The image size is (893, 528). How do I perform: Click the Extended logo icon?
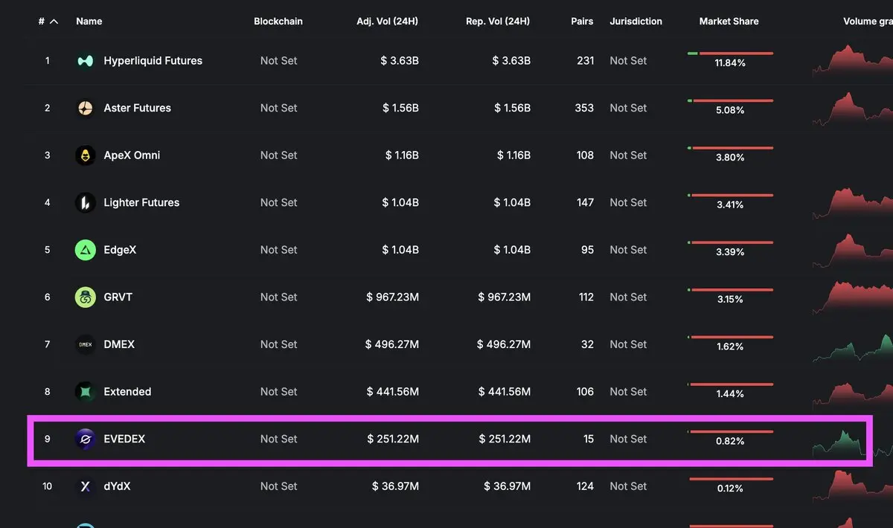(x=86, y=392)
